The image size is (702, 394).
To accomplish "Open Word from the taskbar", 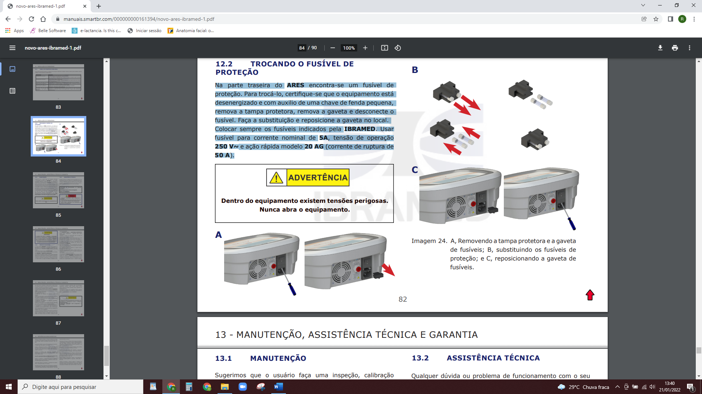I will click(279, 387).
